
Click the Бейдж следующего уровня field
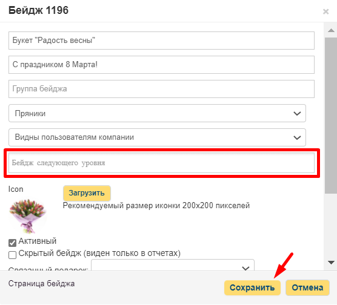pyautogui.click(x=161, y=163)
